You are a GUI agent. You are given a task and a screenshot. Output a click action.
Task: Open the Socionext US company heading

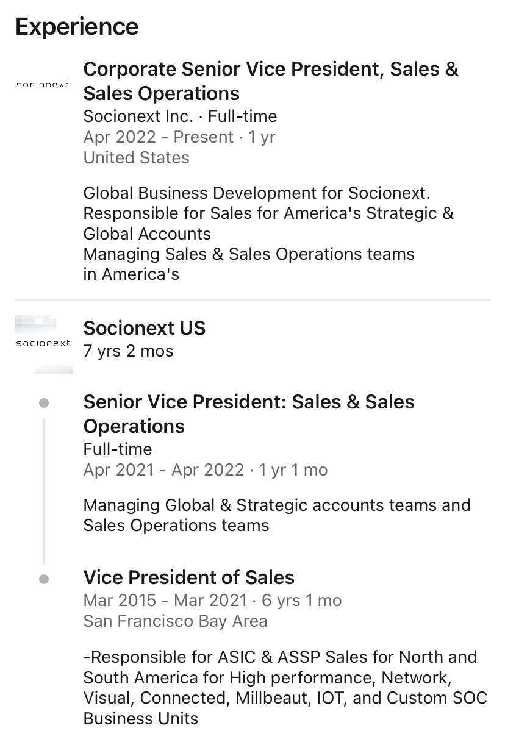coord(145,328)
